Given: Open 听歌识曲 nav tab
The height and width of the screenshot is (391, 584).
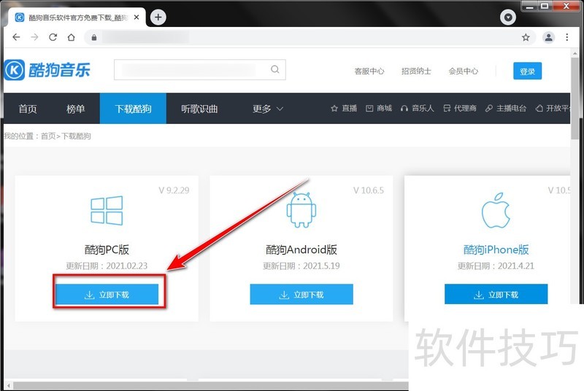Looking at the screenshot, I should (x=199, y=109).
